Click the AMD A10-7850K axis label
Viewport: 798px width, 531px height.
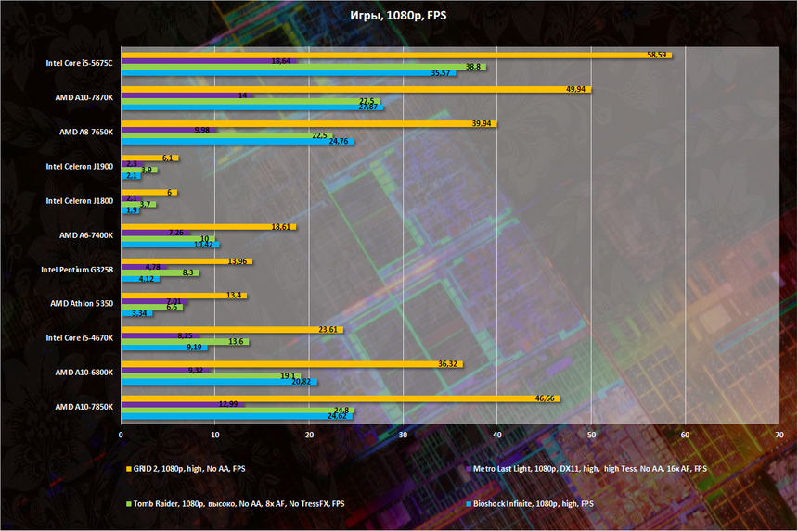pos(84,406)
